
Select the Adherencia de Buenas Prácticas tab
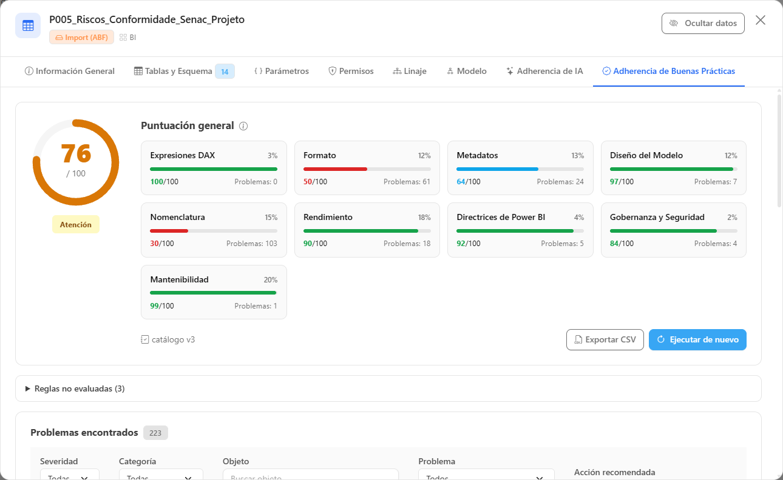669,72
